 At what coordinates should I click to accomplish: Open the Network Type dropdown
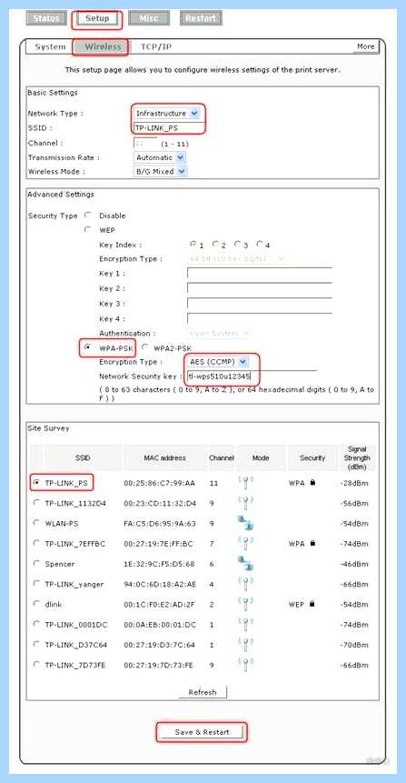pos(167,114)
